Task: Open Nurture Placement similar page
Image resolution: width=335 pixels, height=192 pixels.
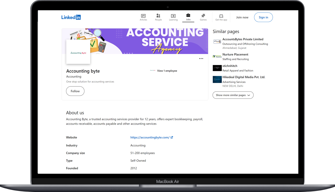Action: 235,55
